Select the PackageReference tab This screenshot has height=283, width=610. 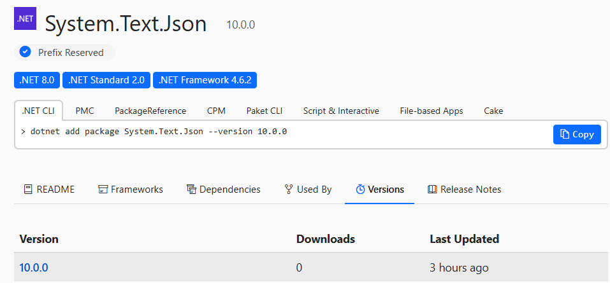150,111
